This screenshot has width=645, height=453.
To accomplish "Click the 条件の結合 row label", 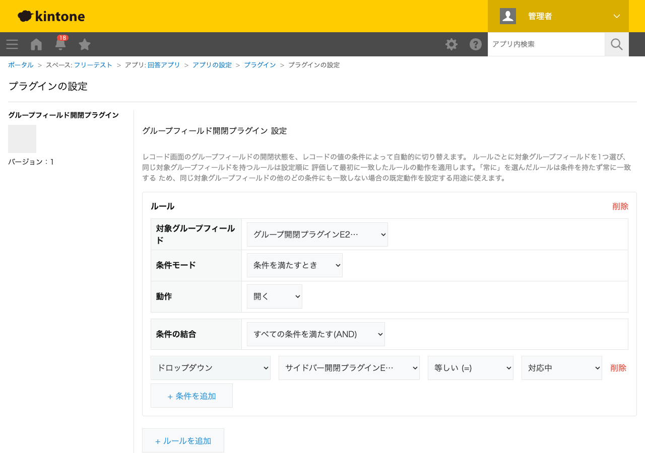I will [x=176, y=334].
